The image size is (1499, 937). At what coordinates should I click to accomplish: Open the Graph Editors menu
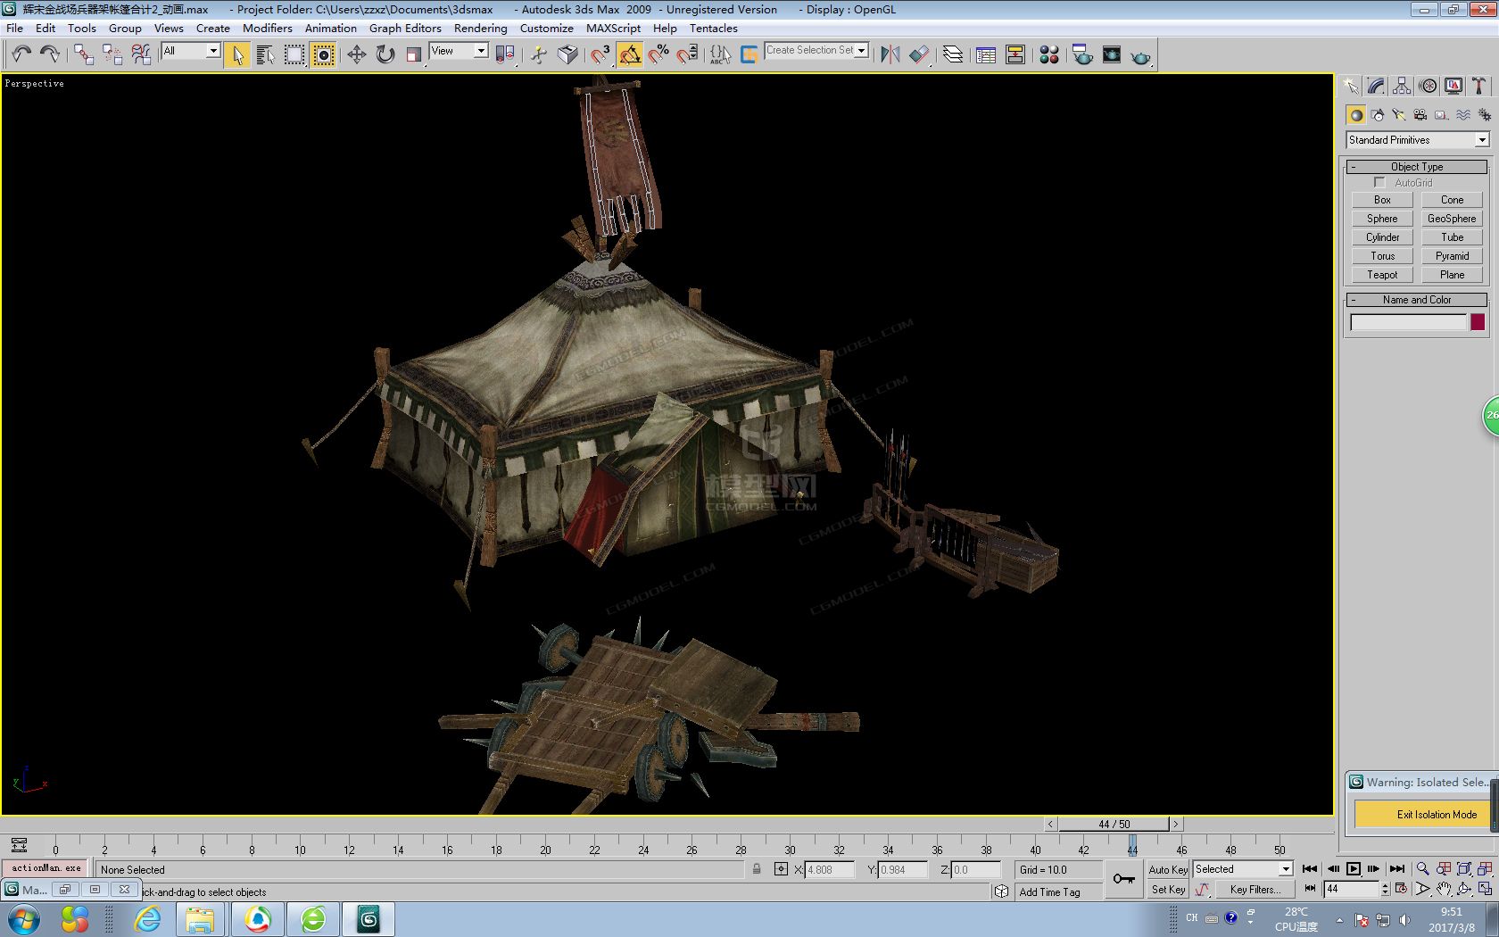405,29
